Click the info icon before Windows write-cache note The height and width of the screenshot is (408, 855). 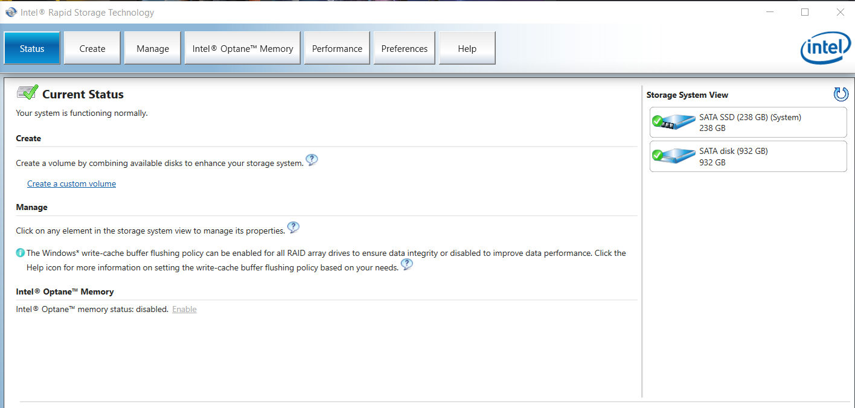pyautogui.click(x=21, y=253)
